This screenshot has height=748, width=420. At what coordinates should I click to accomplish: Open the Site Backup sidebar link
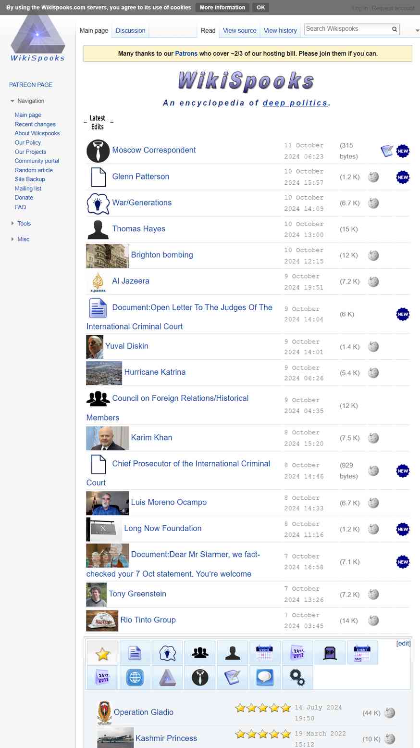pos(30,179)
